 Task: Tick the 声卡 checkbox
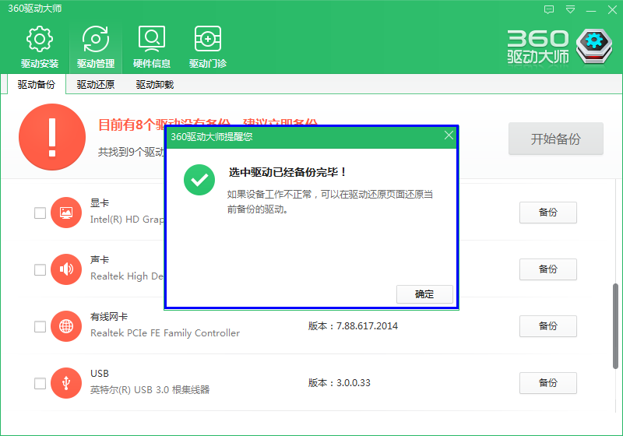(x=40, y=269)
